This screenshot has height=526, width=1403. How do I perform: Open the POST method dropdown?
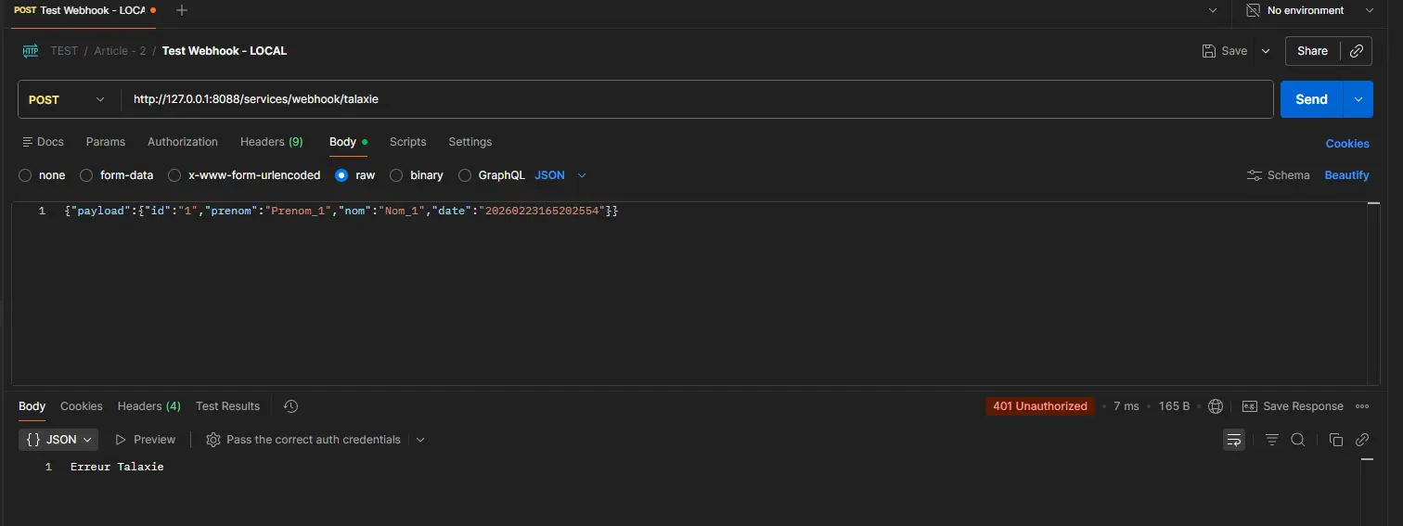pos(67,99)
